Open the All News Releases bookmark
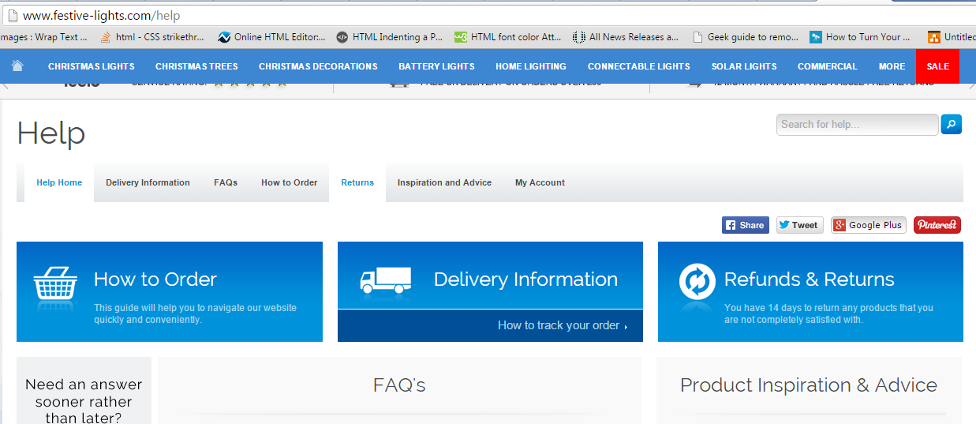The width and height of the screenshot is (976, 424). pos(626,37)
